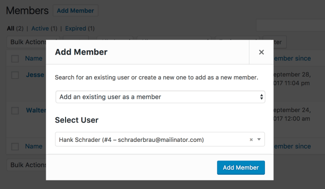The height and width of the screenshot is (189, 325).
Task: Open Jesse member link
Action: pos(35,75)
